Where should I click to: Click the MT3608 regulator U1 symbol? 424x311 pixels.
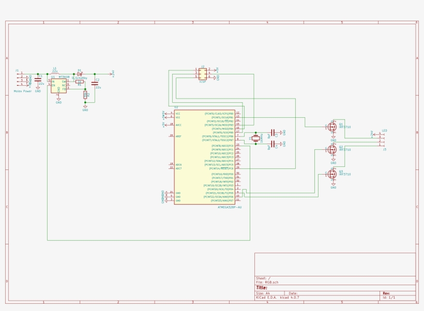(58, 85)
